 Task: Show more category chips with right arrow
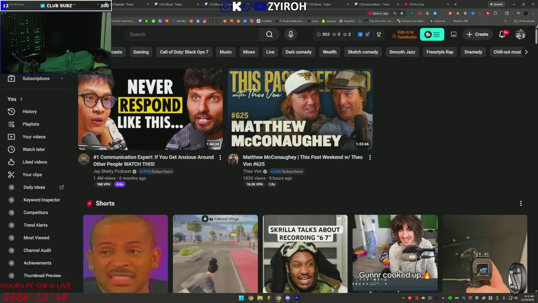(x=526, y=52)
